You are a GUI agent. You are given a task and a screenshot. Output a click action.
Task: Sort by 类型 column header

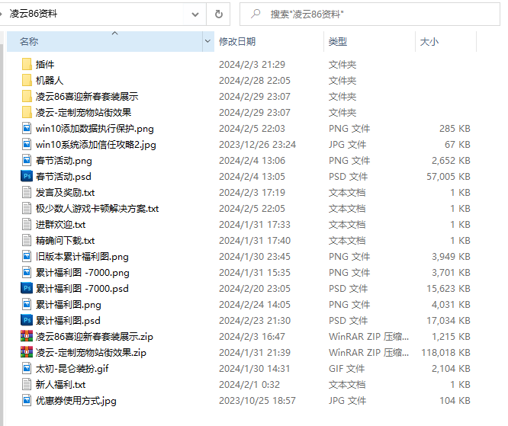point(338,41)
